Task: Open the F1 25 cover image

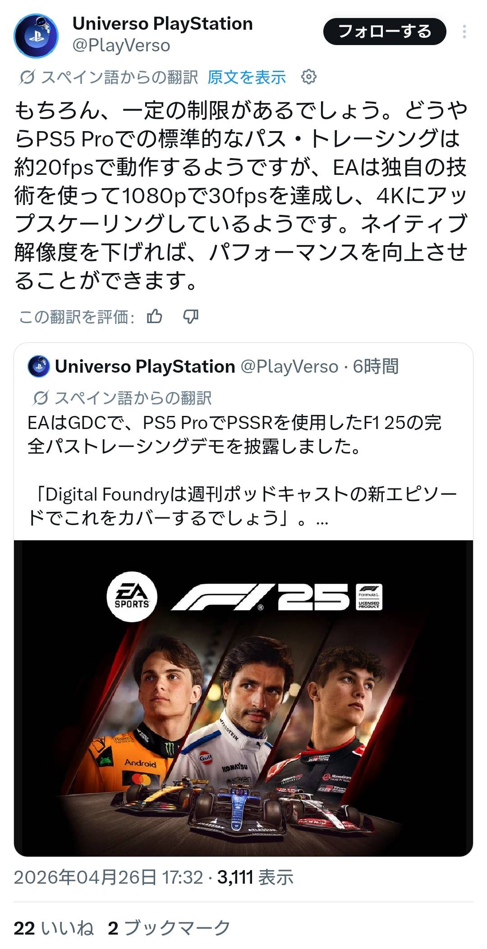Action: 243,698
